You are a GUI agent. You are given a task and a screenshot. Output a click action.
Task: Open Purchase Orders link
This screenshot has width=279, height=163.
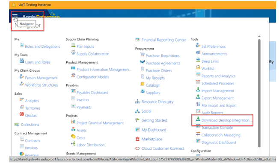click(x=159, y=70)
